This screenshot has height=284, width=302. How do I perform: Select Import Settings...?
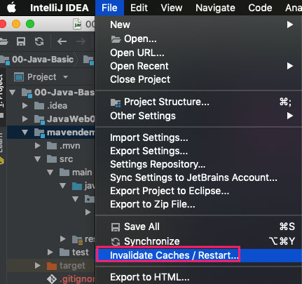pos(198,137)
